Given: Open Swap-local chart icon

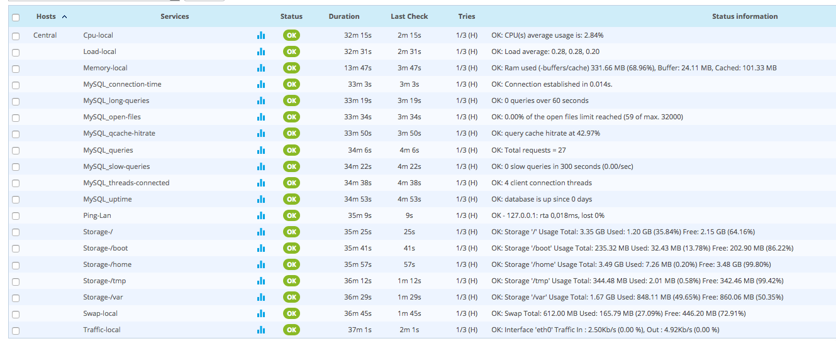Looking at the screenshot, I should (261, 313).
